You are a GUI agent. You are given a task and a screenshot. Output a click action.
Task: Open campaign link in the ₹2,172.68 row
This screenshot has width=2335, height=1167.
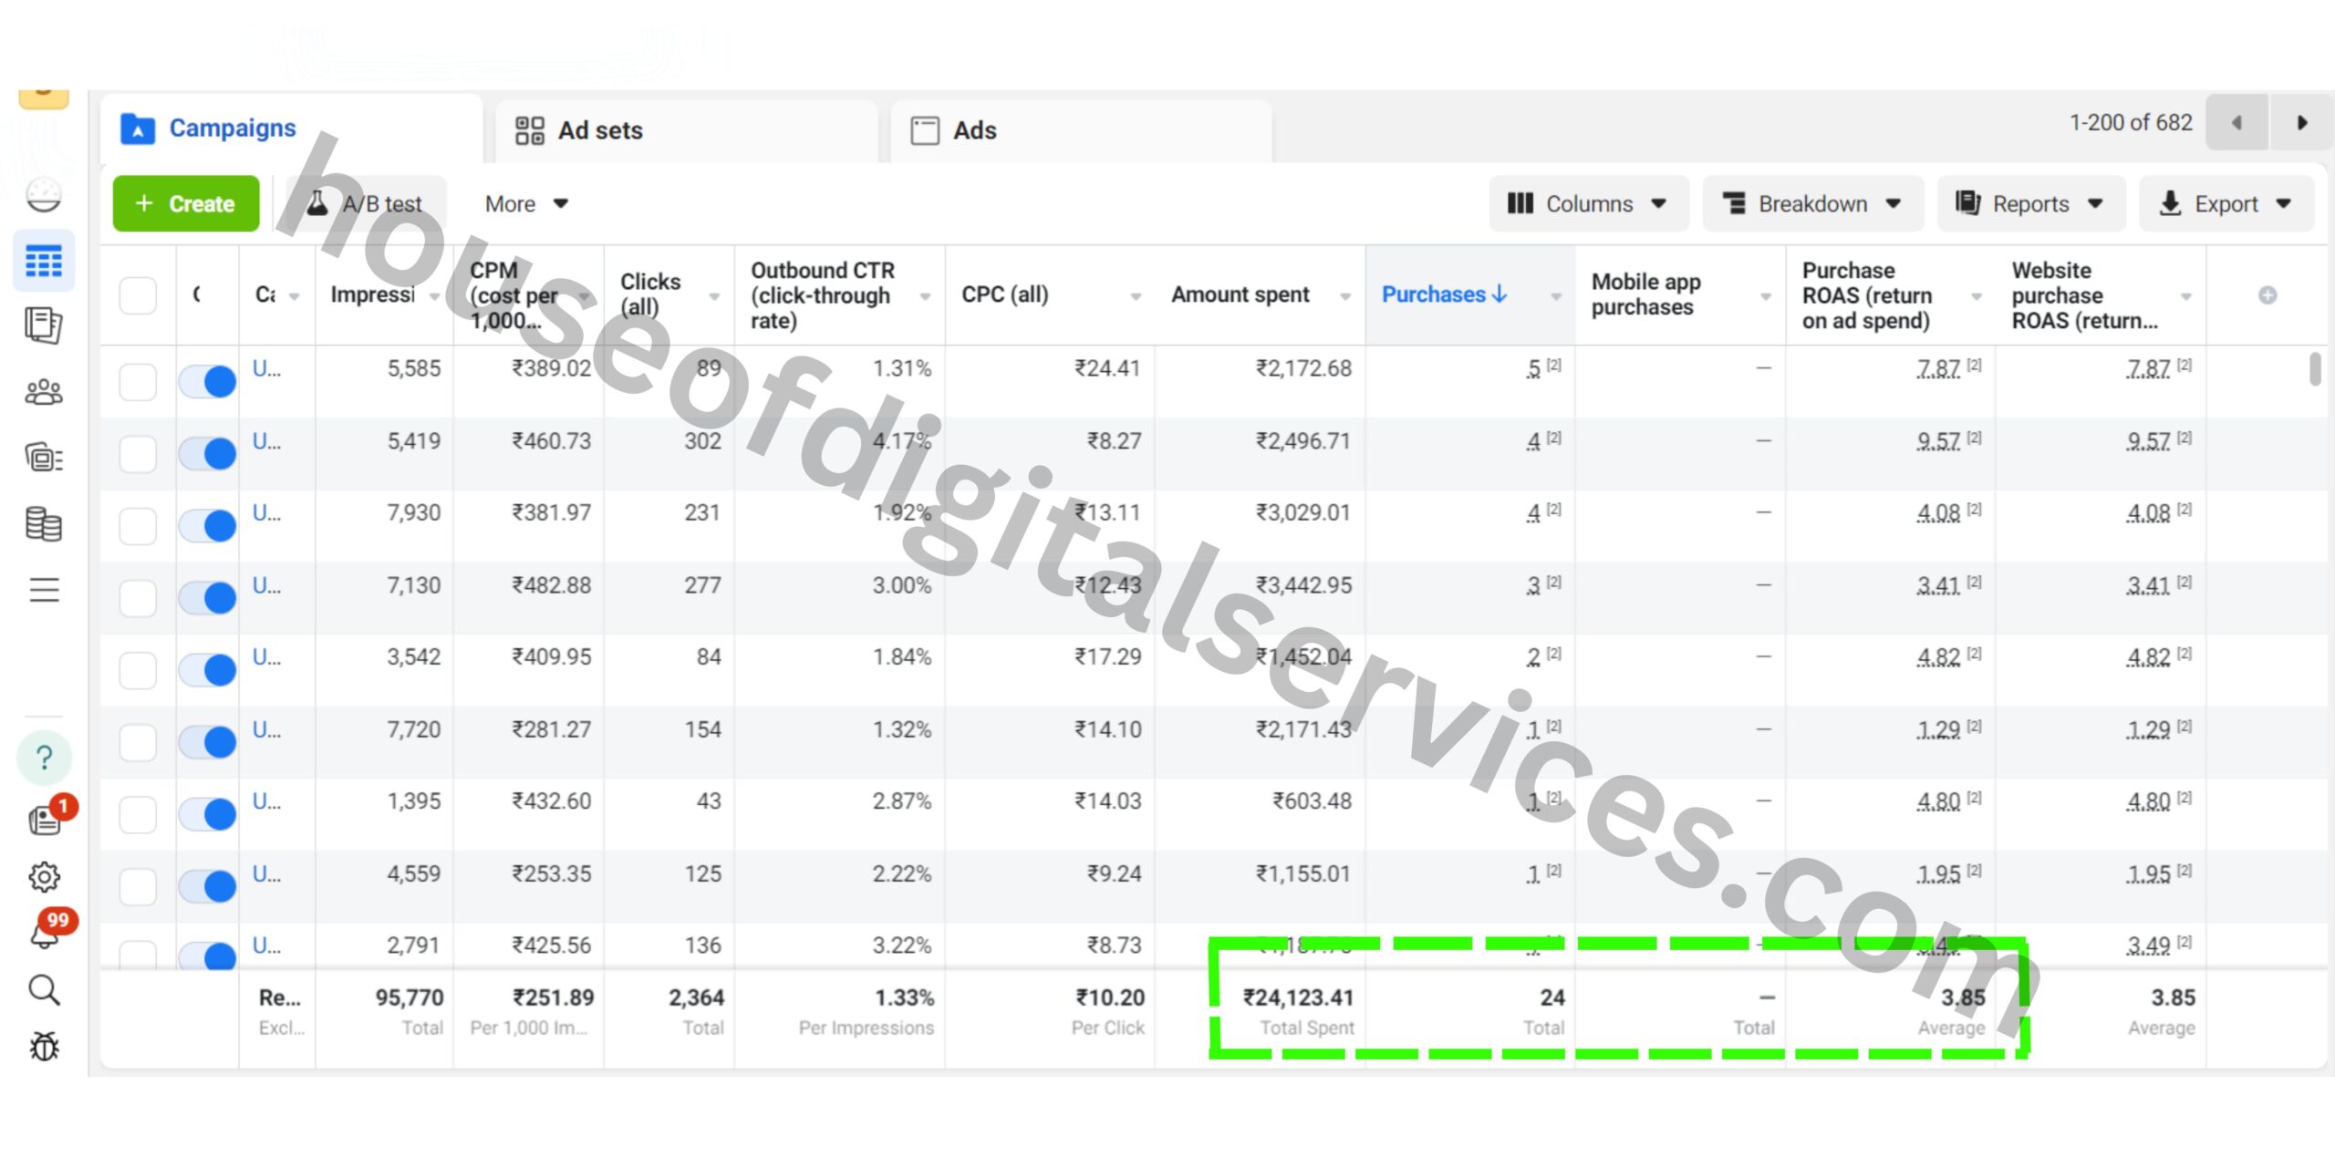pyautogui.click(x=266, y=368)
